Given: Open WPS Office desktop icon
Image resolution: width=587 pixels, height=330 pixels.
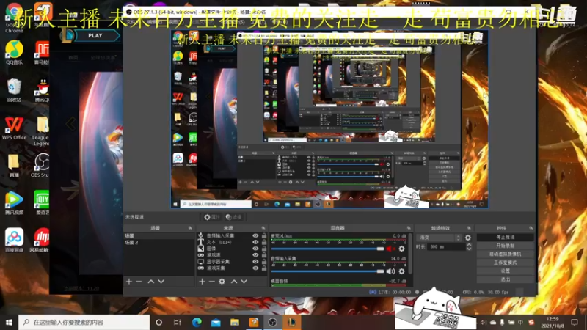Looking at the screenshot, I should click(x=14, y=128).
